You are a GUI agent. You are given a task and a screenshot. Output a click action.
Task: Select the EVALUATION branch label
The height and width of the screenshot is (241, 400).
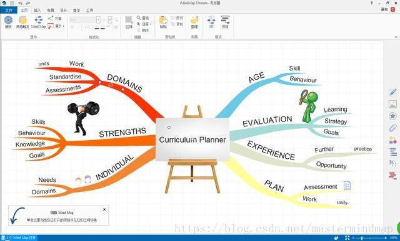[267, 121]
